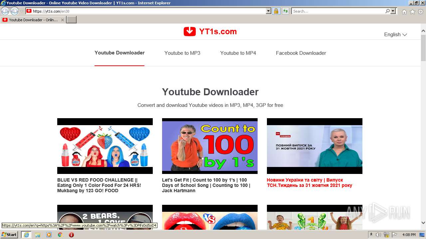Click the YT1s.com logo icon
This screenshot has width=426, height=239.
pos(190,32)
